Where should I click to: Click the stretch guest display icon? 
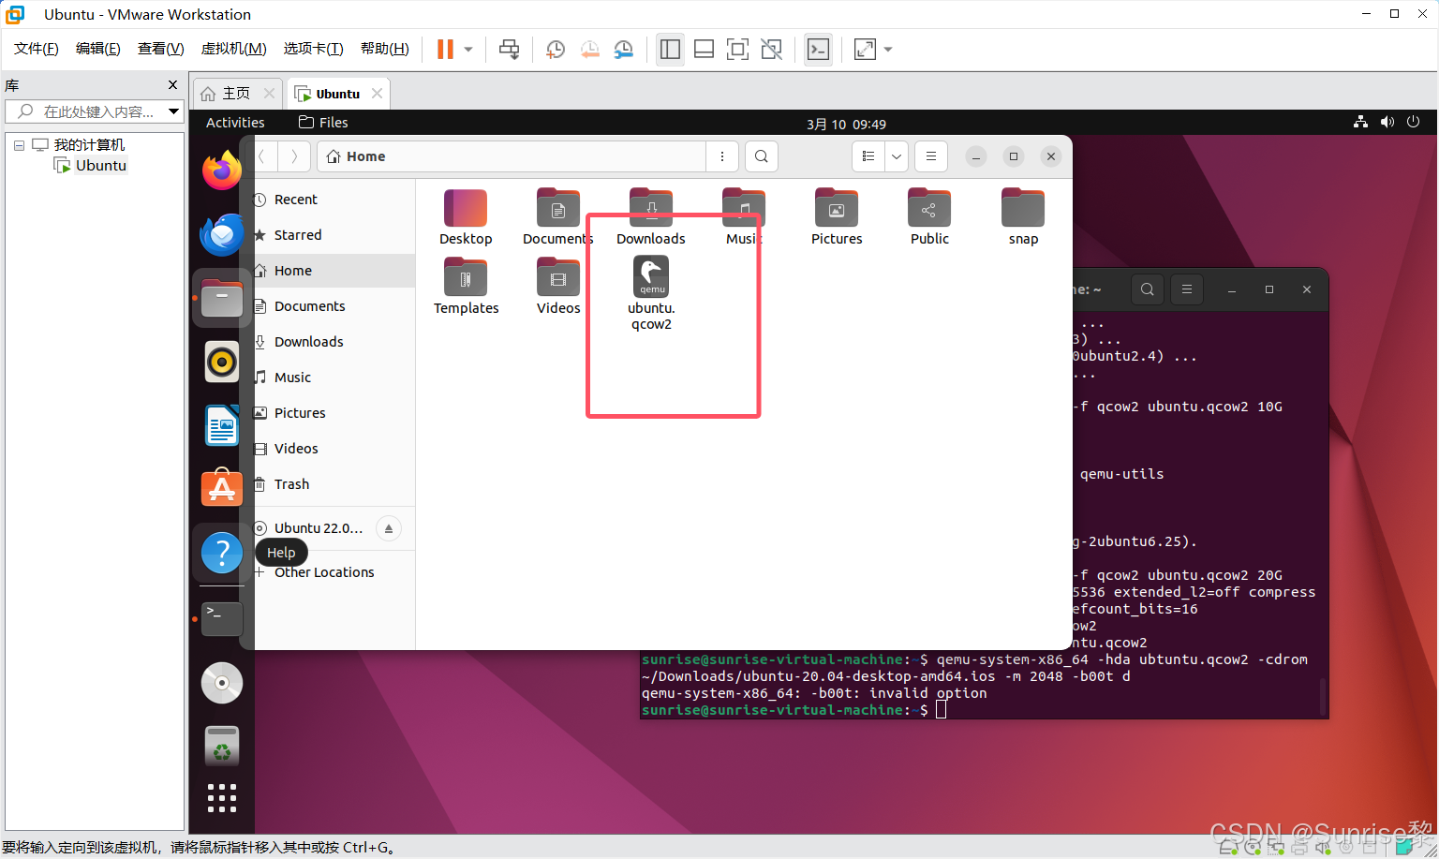pos(865,50)
